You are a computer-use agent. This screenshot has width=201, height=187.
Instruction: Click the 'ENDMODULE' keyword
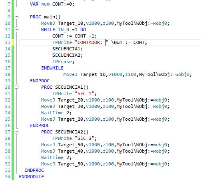(31, 177)
